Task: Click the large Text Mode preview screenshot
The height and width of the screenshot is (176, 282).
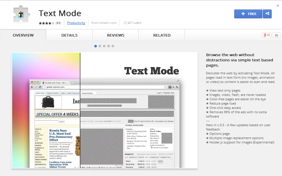Action: (x=105, y=110)
